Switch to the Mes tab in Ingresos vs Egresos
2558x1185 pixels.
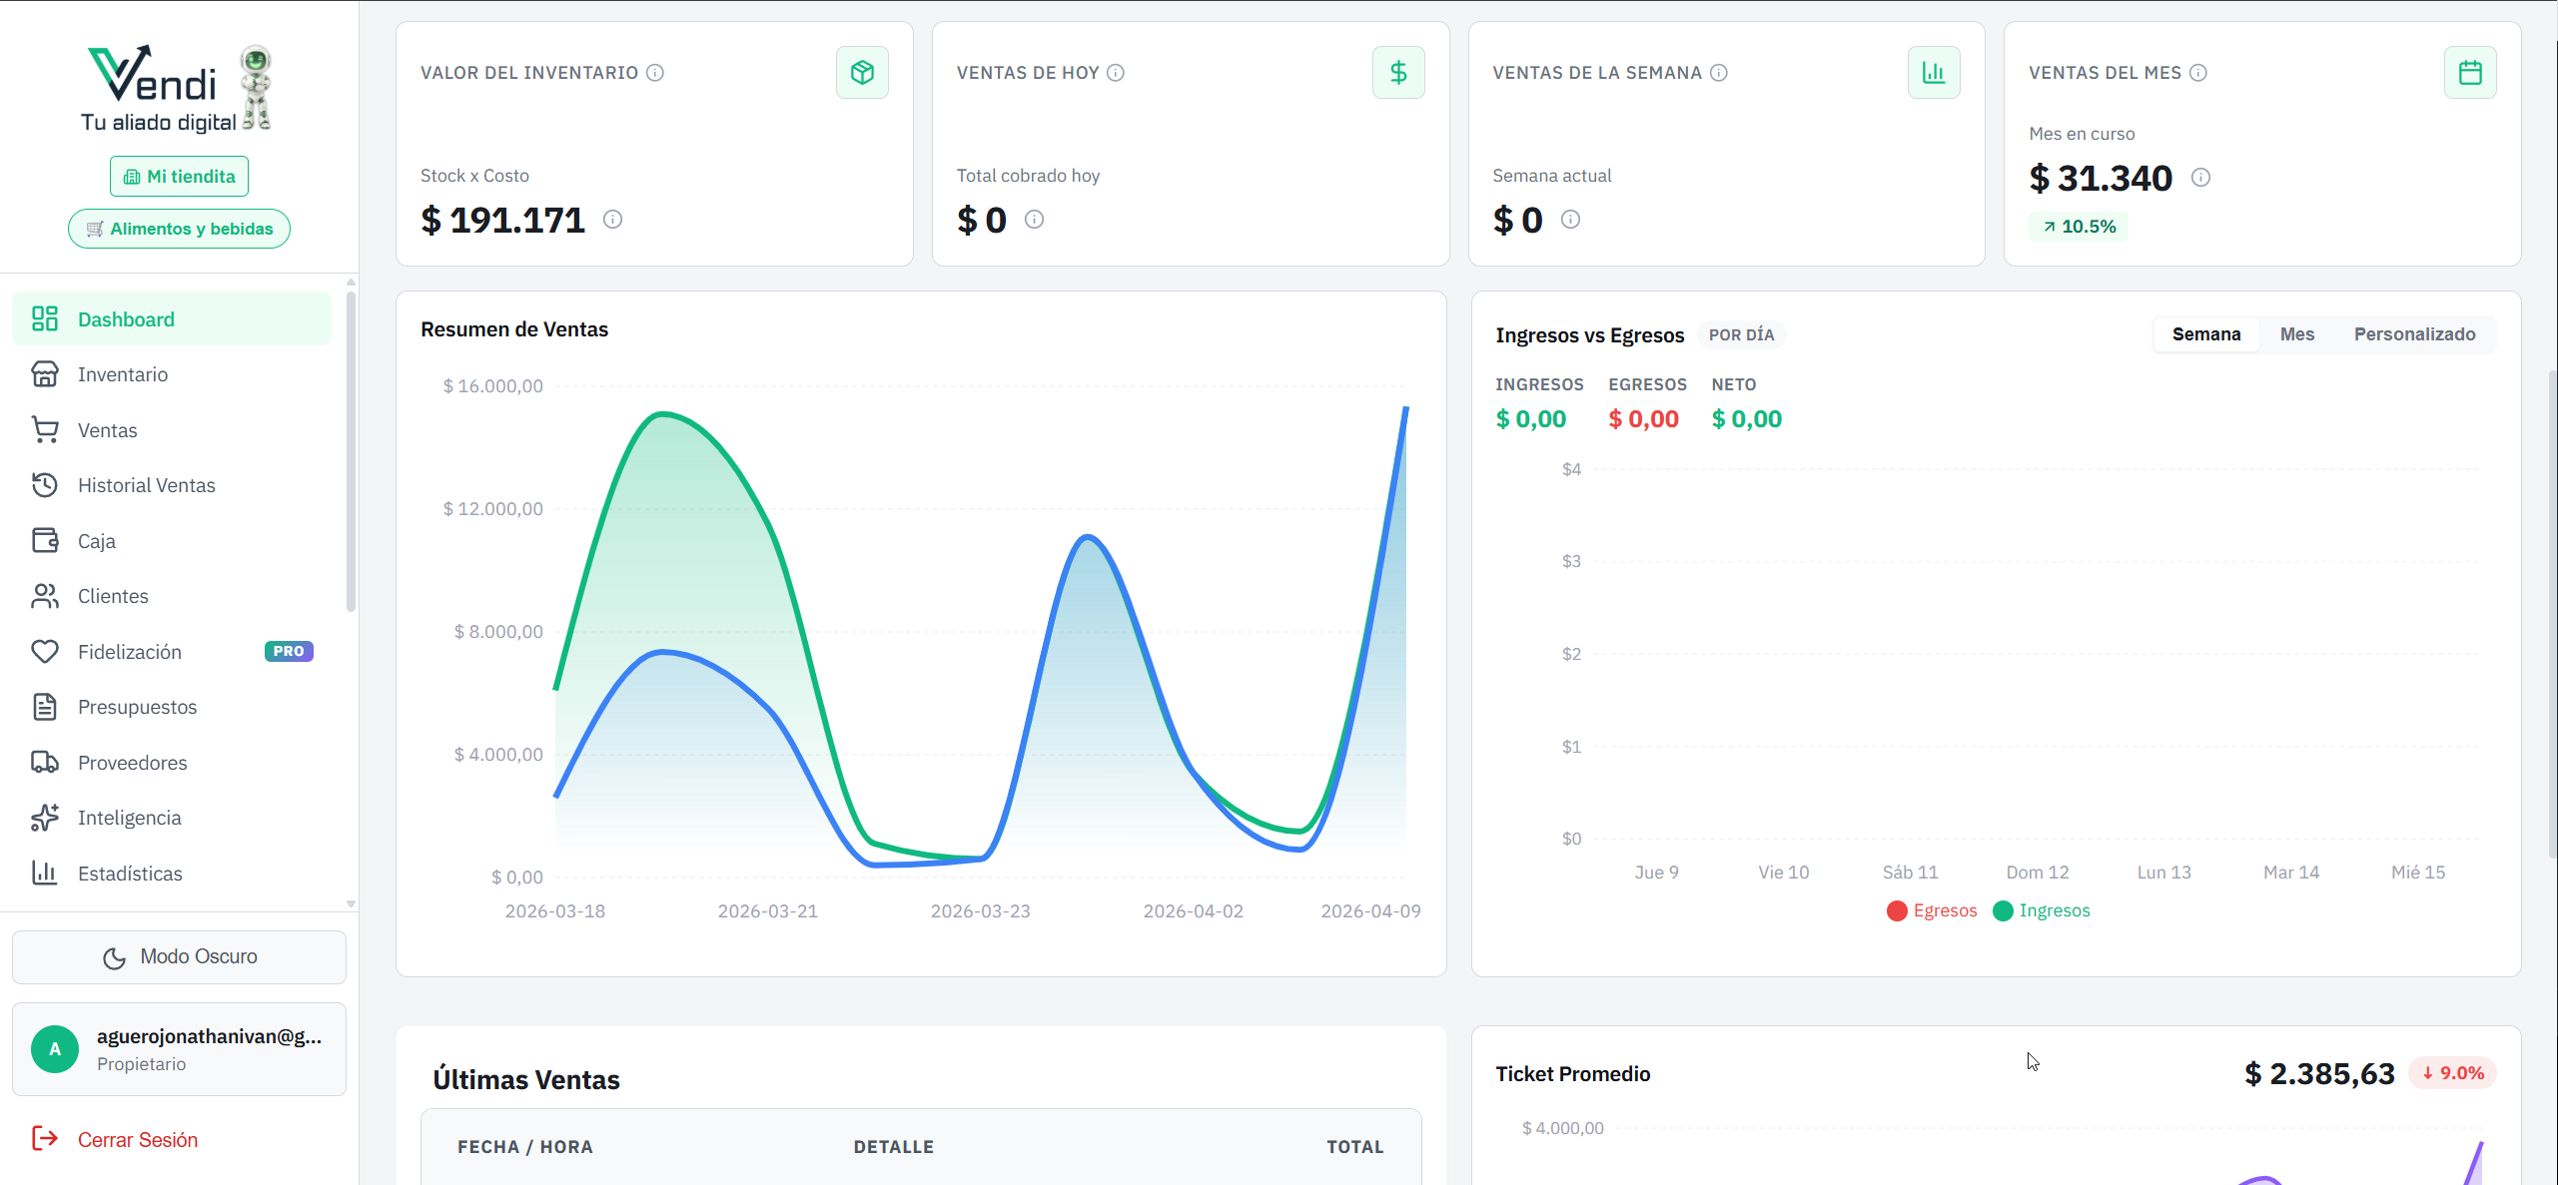coord(2297,333)
